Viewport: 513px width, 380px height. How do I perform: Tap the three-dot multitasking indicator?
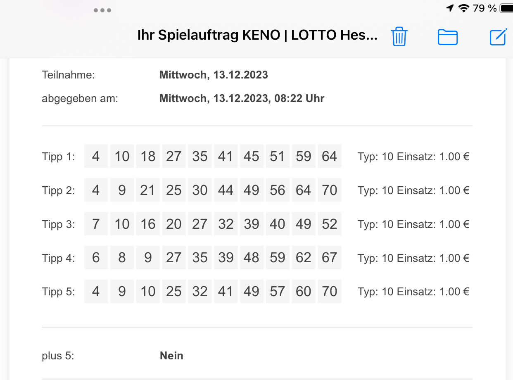tap(102, 10)
